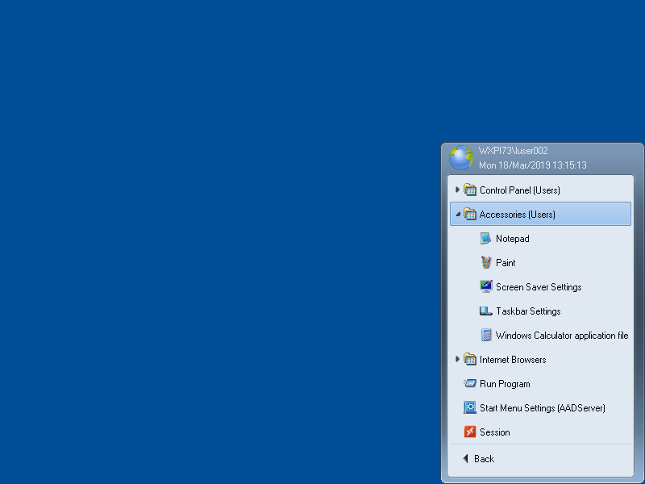
Task: Select the Accessories (Users) menu label
Action: (x=517, y=215)
